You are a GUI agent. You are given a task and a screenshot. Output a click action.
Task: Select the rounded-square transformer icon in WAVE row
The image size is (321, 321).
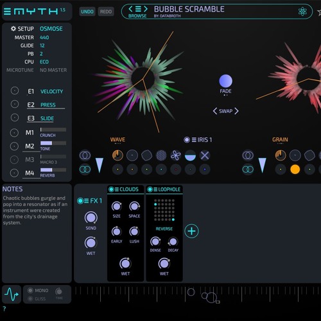click(x=146, y=155)
